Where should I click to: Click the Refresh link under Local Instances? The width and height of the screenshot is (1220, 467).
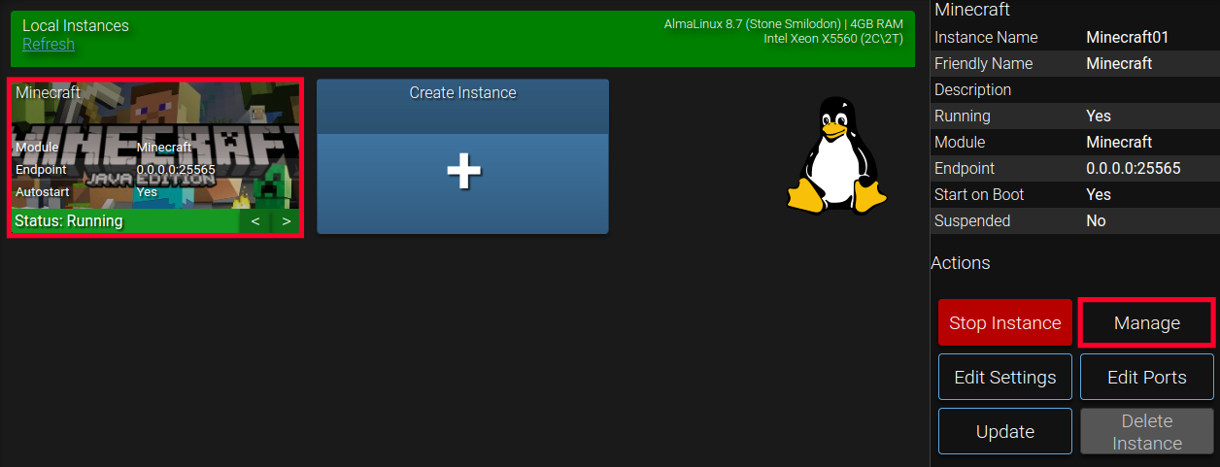point(49,44)
